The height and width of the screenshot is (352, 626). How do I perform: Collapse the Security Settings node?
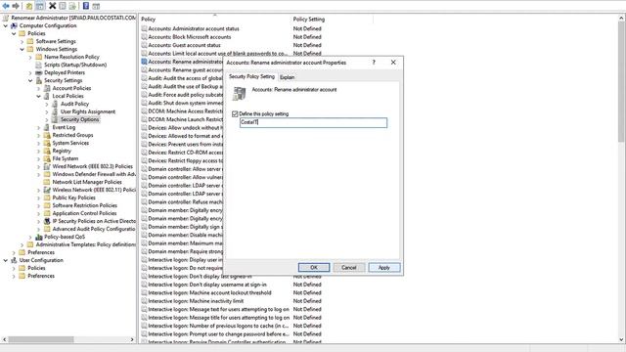pos(30,80)
